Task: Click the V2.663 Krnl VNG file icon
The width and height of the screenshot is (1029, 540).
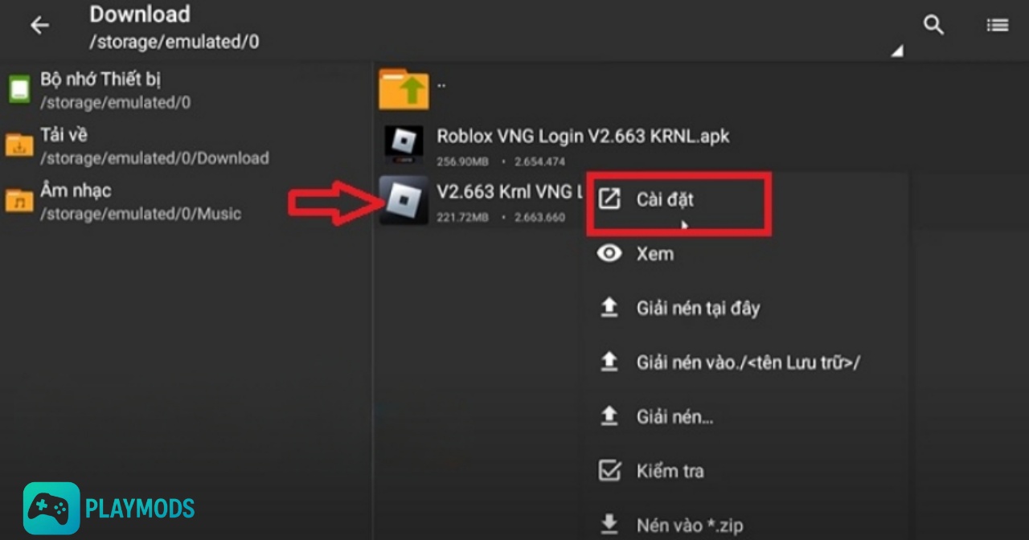Action: click(404, 200)
